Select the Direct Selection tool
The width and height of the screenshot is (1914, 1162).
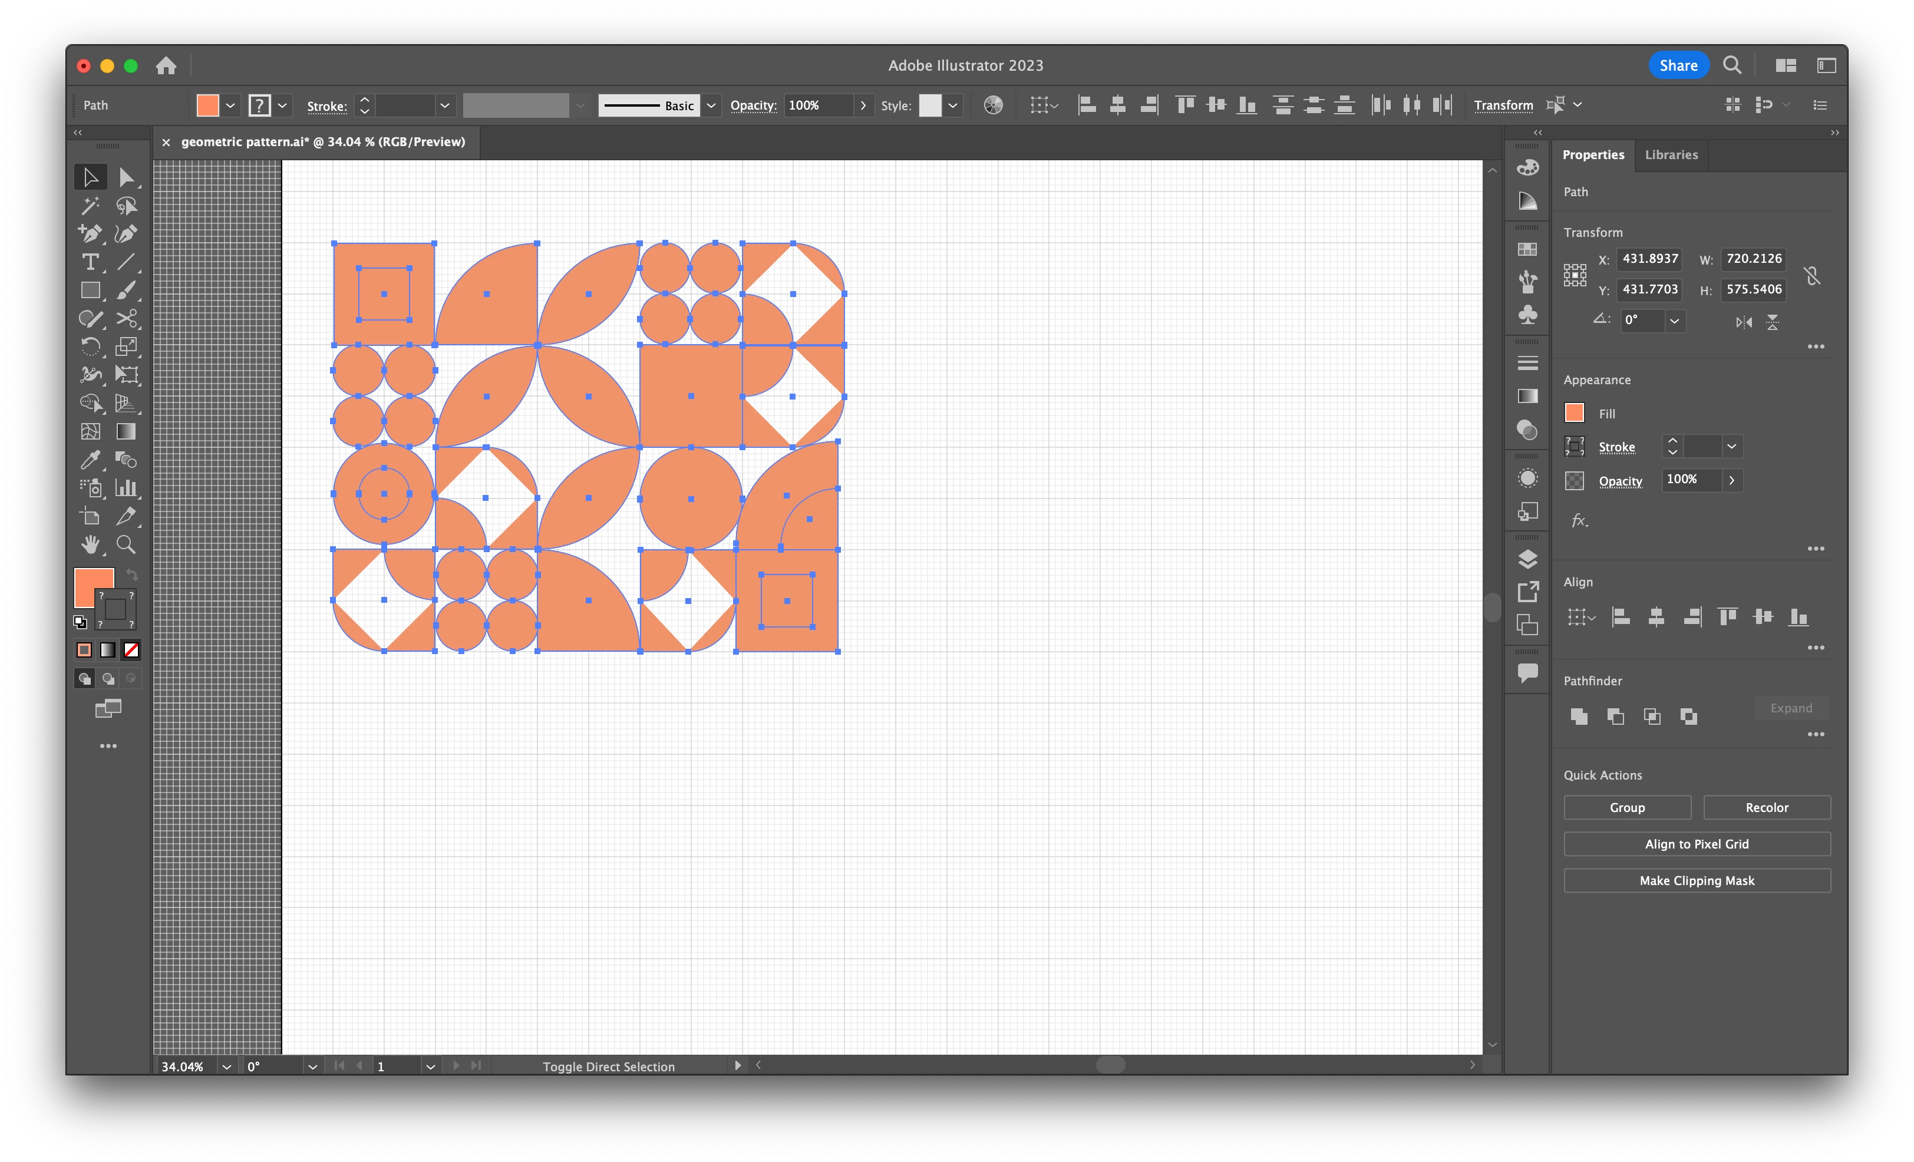[126, 178]
